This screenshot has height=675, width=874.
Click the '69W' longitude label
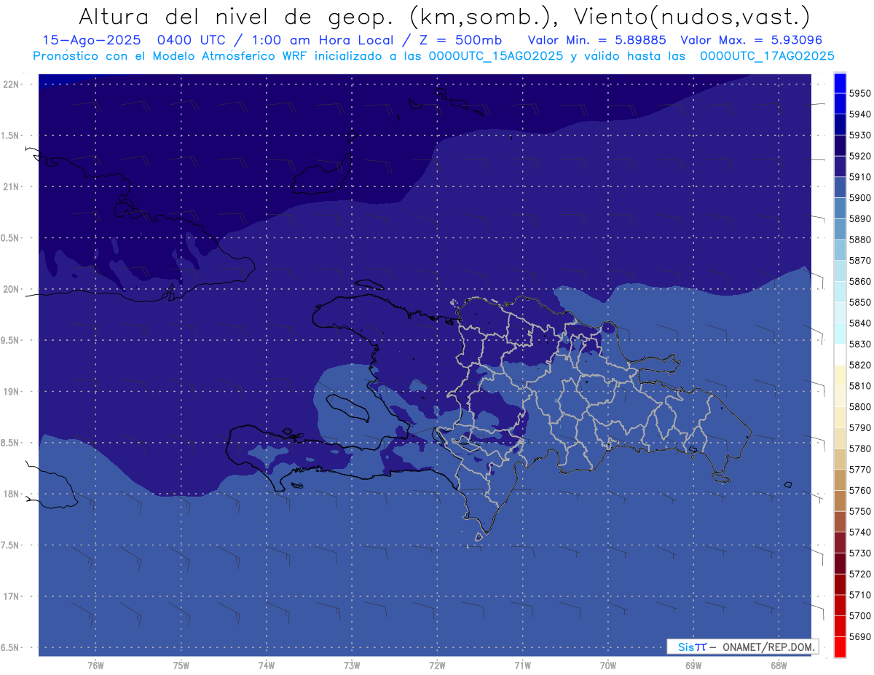pyautogui.click(x=693, y=666)
